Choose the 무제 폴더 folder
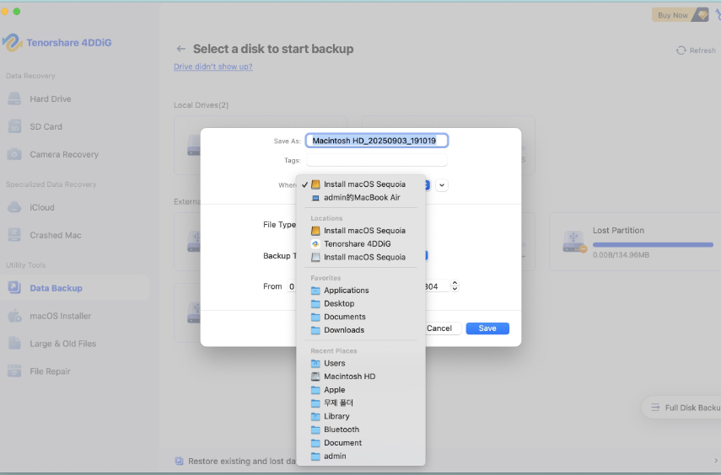Viewport: 721px width, 475px height. pyautogui.click(x=361, y=403)
